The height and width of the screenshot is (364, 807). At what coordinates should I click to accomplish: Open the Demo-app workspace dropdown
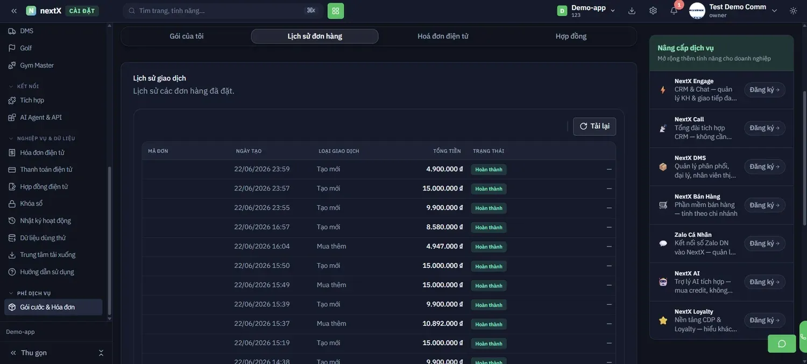pyautogui.click(x=586, y=11)
